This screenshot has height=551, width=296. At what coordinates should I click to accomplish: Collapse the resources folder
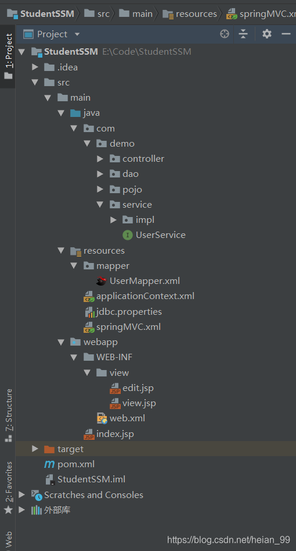(x=61, y=251)
